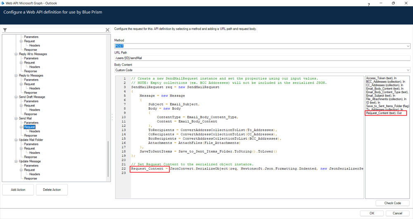The width and height of the screenshot is (413, 219).
Task: Open Request under Reply to Messages
Action: (x=29, y=84)
